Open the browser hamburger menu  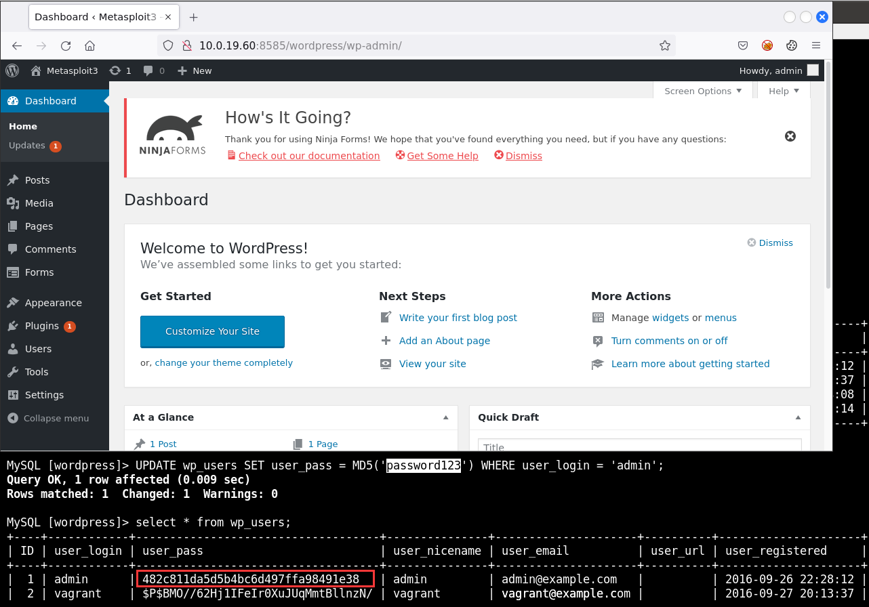click(x=816, y=45)
